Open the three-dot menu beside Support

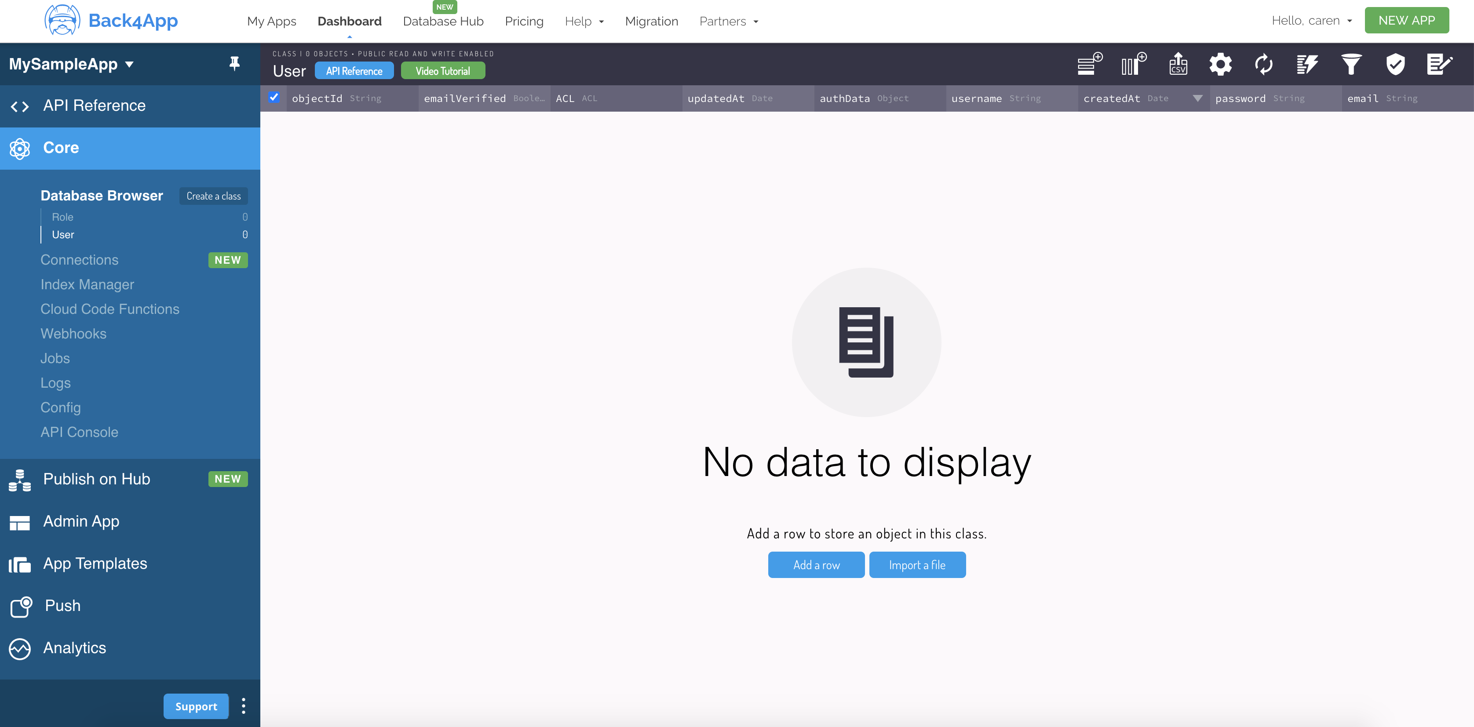coord(244,706)
